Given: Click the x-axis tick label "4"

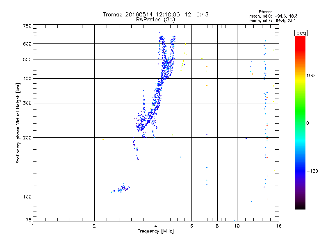Looking at the screenshot, I should 156,226.
